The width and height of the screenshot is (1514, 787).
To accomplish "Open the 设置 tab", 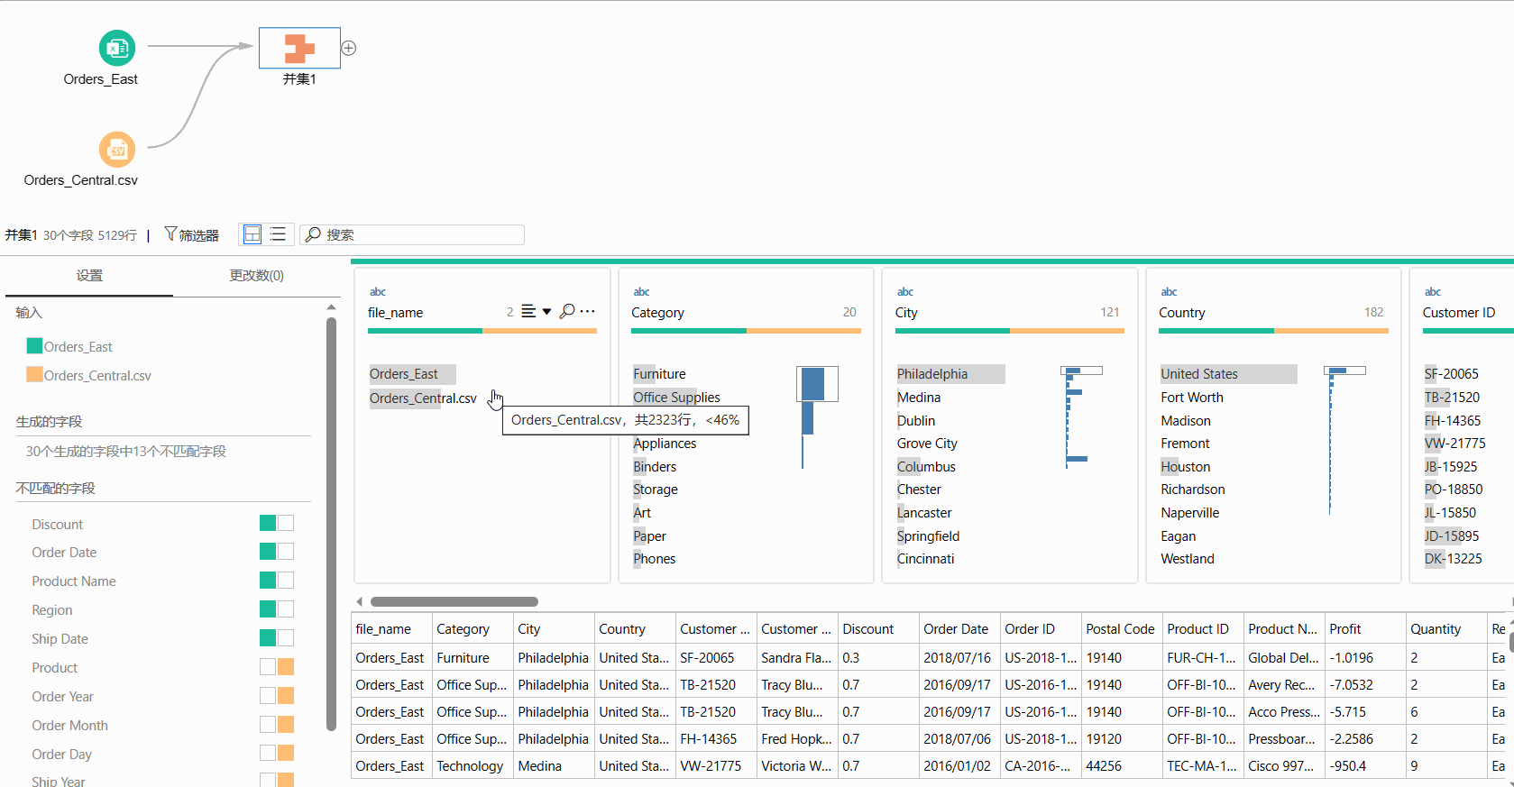I will click(89, 276).
